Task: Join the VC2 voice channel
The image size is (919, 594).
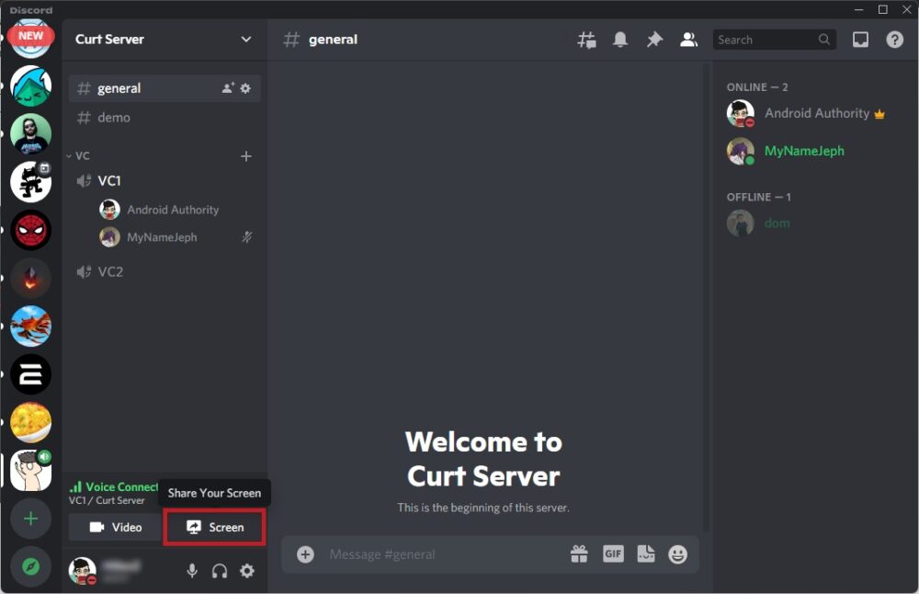Action: pyautogui.click(x=165, y=271)
